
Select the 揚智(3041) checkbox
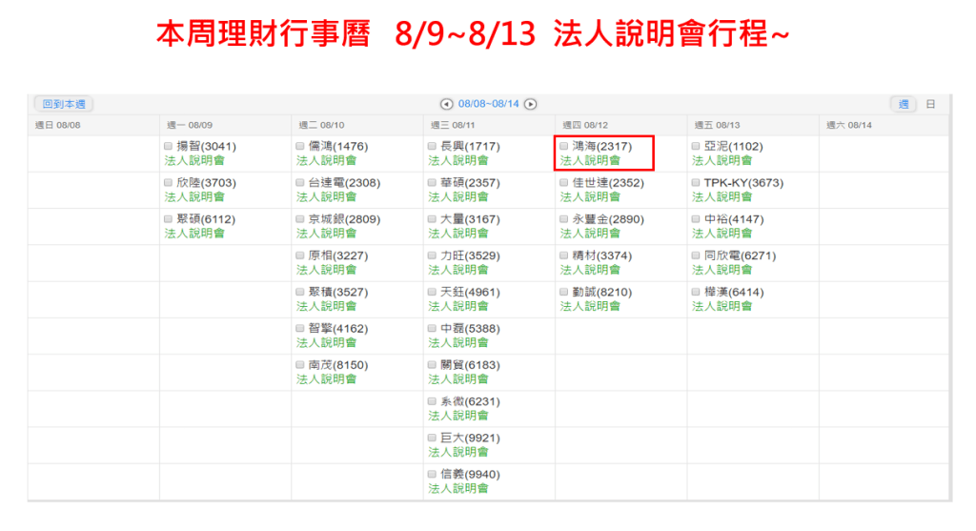169,147
